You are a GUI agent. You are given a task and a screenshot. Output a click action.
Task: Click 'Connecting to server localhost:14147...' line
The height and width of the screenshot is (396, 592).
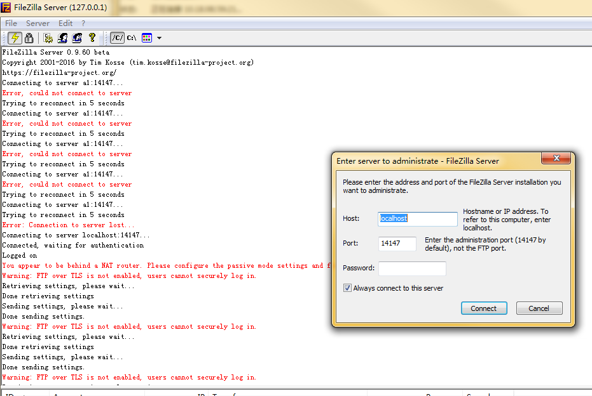coord(76,235)
